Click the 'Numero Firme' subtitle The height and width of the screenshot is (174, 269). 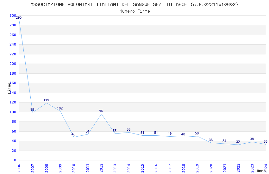click(134, 11)
